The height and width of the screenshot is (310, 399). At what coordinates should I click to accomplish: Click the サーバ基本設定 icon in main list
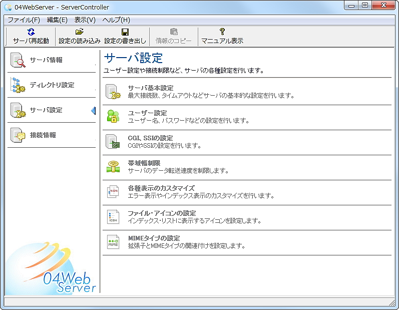[x=113, y=92]
